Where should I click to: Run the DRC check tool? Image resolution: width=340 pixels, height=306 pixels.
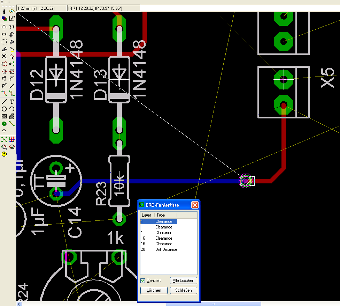pos(12,147)
